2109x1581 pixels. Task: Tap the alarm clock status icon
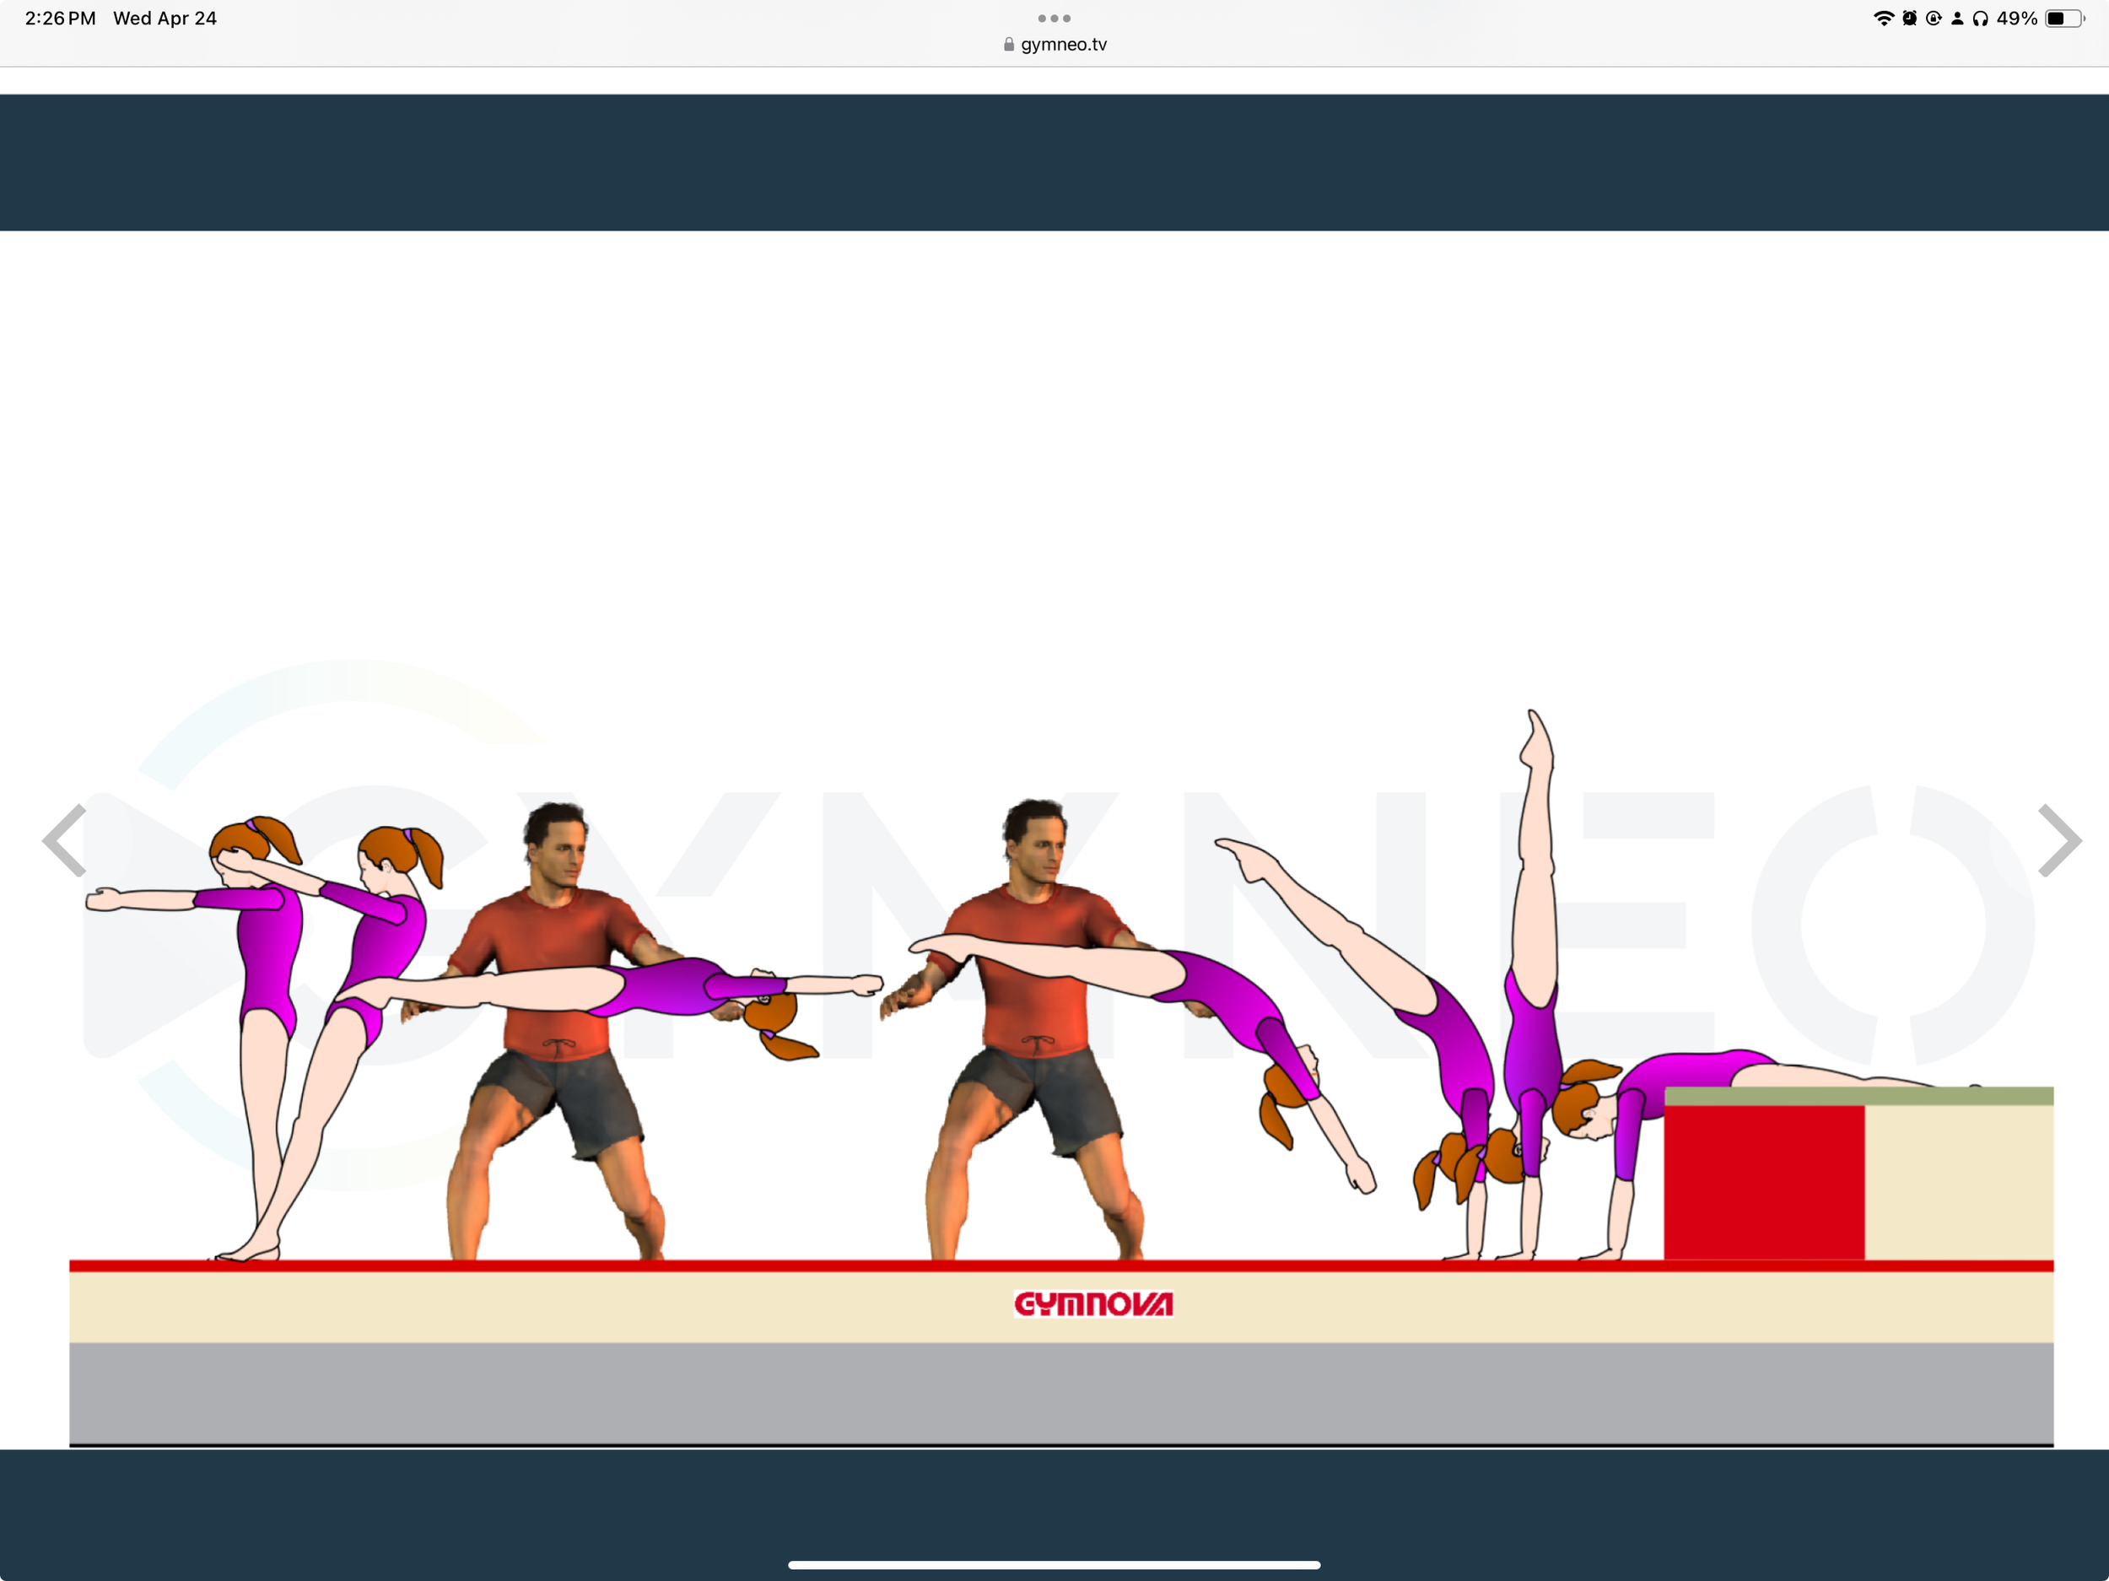1910,17
